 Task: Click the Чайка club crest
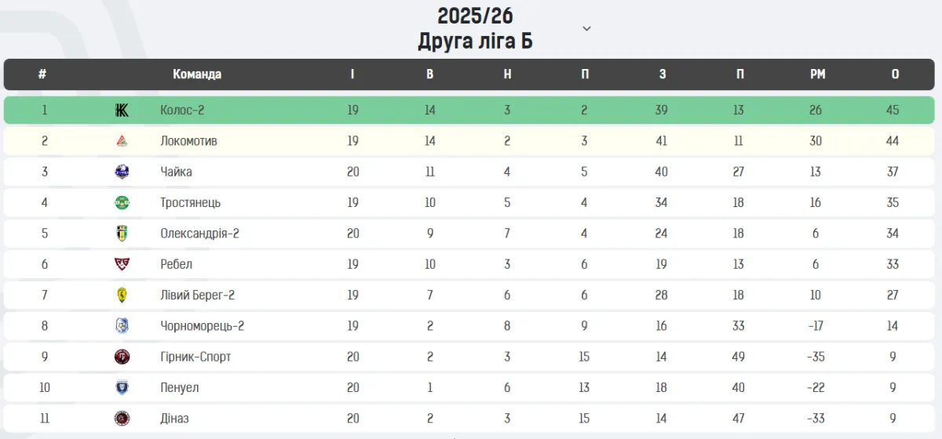pos(122,172)
